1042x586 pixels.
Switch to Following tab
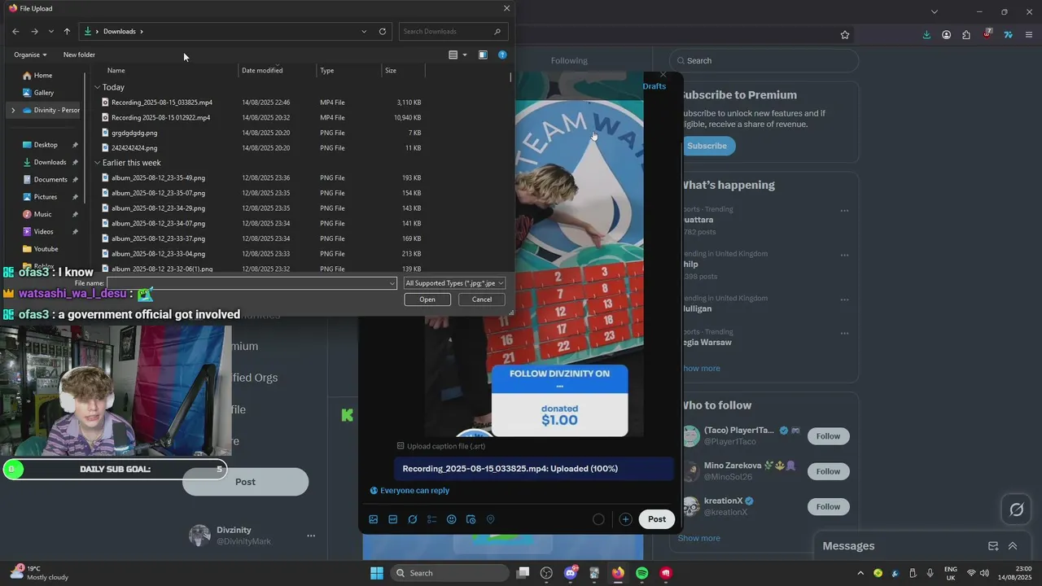(x=569, y=60)
